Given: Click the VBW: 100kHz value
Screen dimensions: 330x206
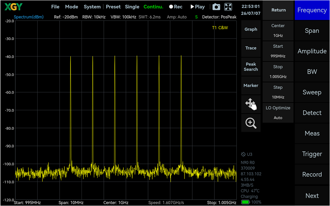Looking at the screenshot, I should click(x=123, y=17).
